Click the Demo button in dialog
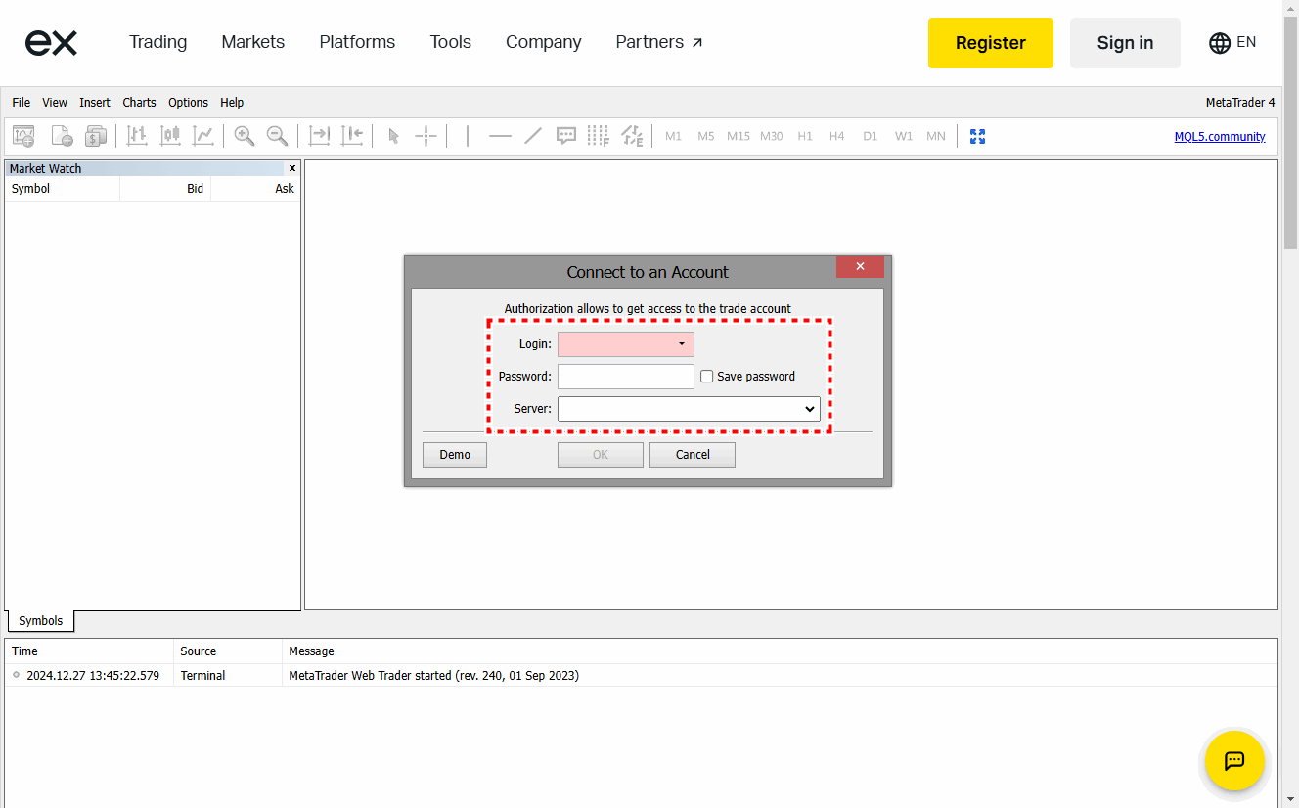This screenshot has height=808, width=1299. coord(455,455)
